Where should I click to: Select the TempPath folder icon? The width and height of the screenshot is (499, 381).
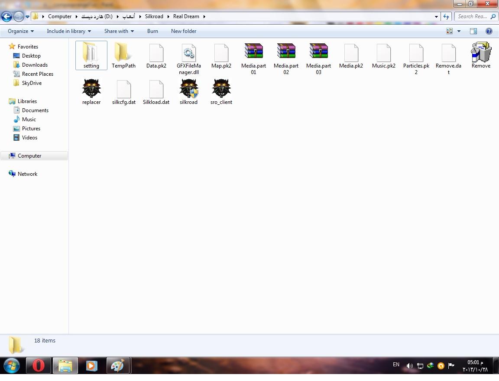point(123,52)
